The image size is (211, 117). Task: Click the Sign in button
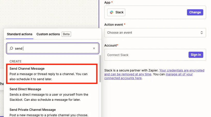click(x=196, y=55)
